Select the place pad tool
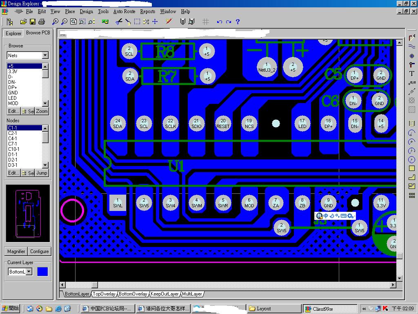418x314 pixels. (412, 56)
